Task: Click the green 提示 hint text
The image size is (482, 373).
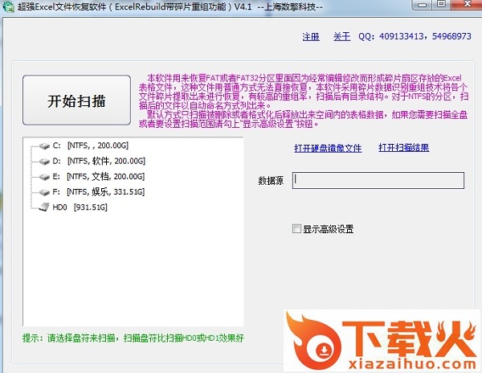Action: coord(133,338)
